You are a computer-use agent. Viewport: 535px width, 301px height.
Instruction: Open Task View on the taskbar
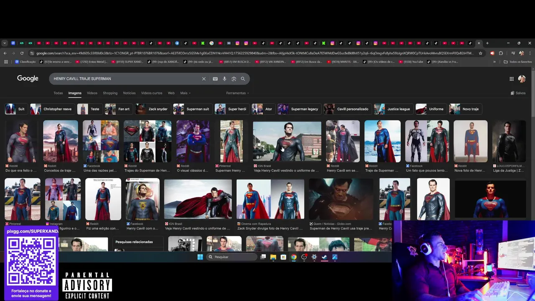tap(263, 257)
